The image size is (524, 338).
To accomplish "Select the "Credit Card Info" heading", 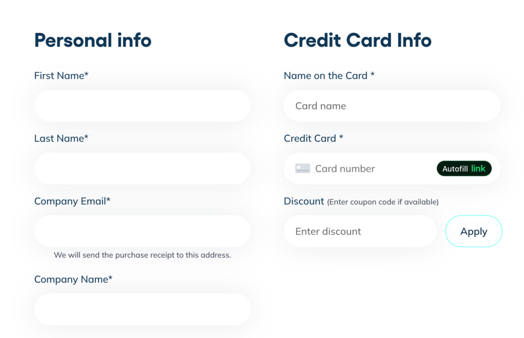I will click(357, 40).
